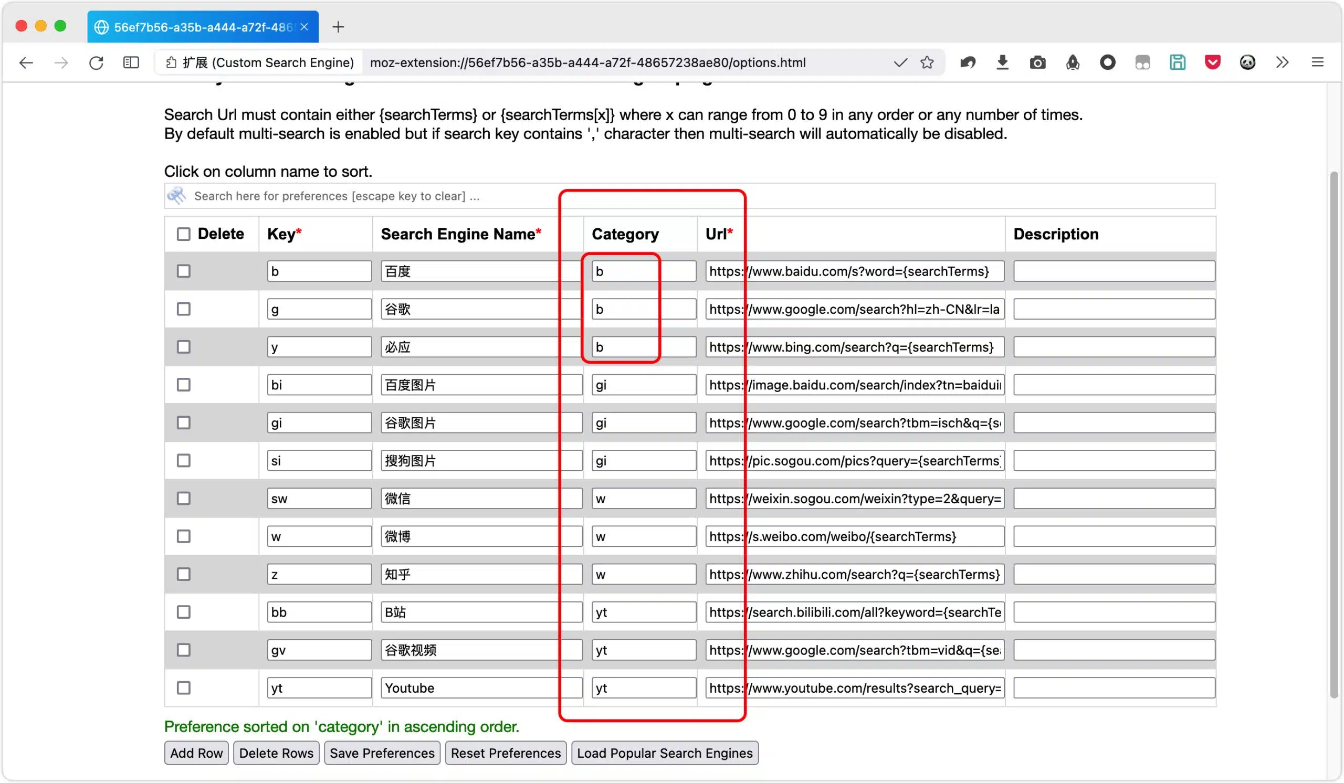
Task: Toggle the sidebar view icon
Action: [x=131, y=63]
